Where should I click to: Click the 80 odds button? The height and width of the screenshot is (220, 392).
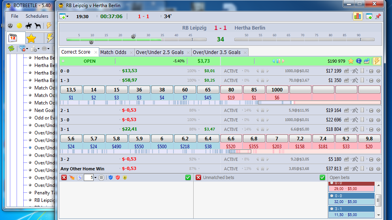pyautogui.click(x=231, y=89)
